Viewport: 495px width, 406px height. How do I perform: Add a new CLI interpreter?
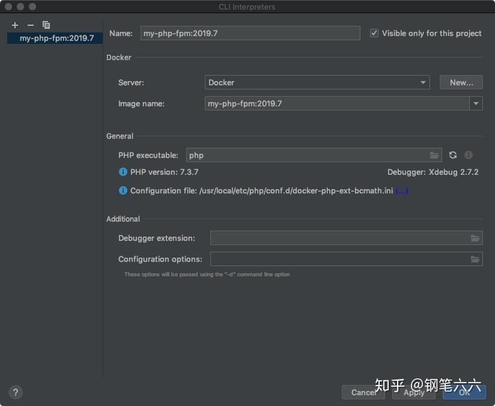(x=14, y=25)
